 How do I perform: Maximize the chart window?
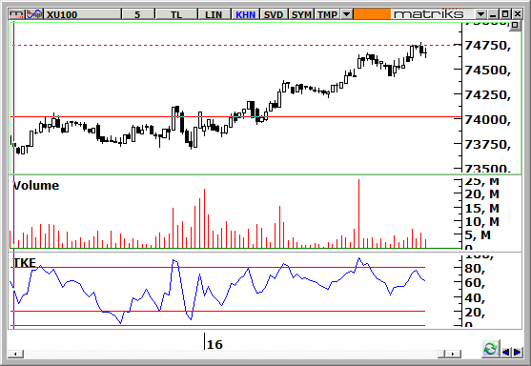(x=505, y=14)
